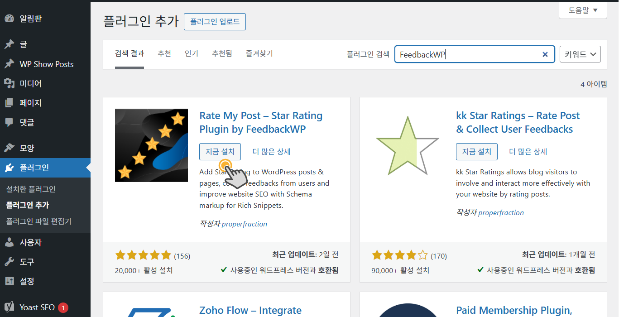Click the Yoast SEO notification badge
The image size is (619, 317).
(x=63, y=308)
